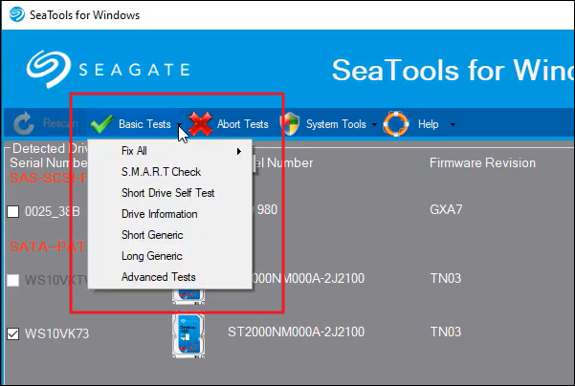Screen dimensions: 575x386
Task: Click the Help toolbar label
Action: (429, 124)
